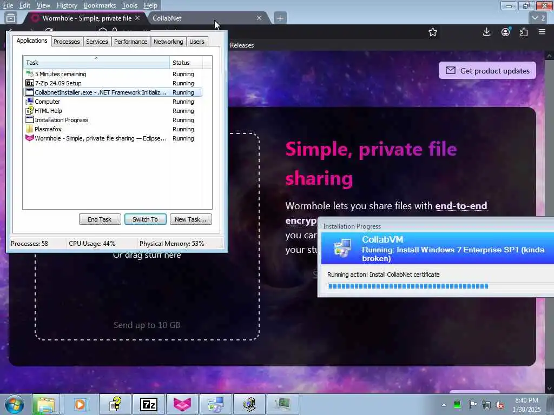Select the Applications tab in Task Manager
The width and height of the screenshot is (554, 415).
click(32, 41)
